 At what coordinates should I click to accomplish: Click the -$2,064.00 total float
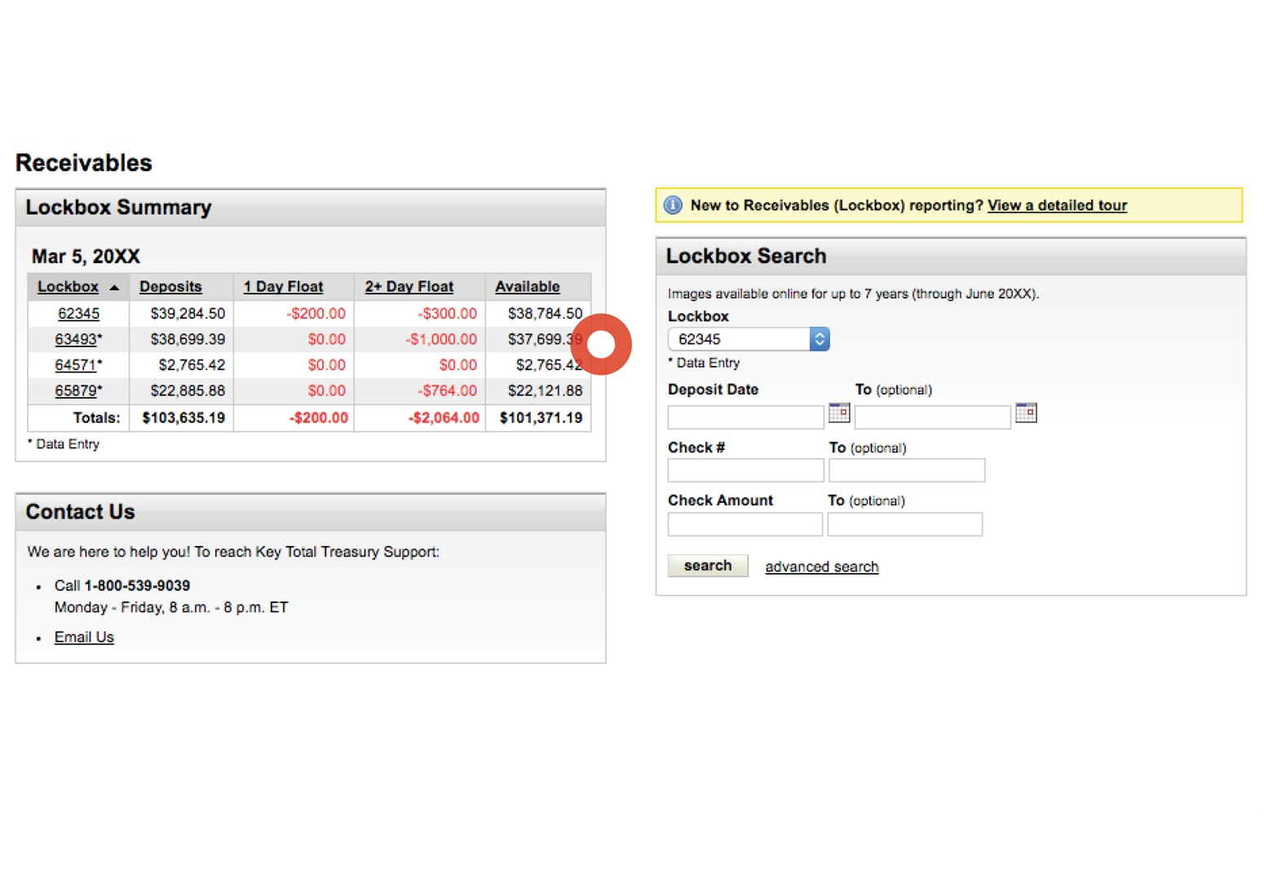(x=444, y=418)
